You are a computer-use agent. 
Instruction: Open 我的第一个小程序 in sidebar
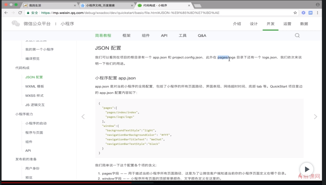[39, 50]
